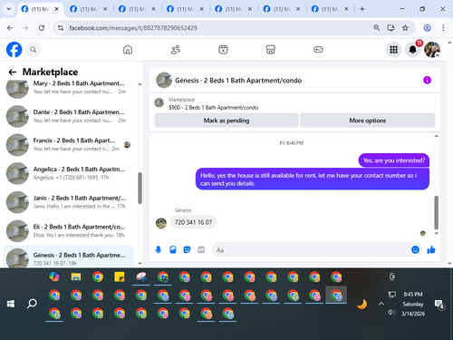The width and height of the screenshot is (453, 340).
Task: Open the notifications bell with 11 badge
Action: (x=413, y=50)
